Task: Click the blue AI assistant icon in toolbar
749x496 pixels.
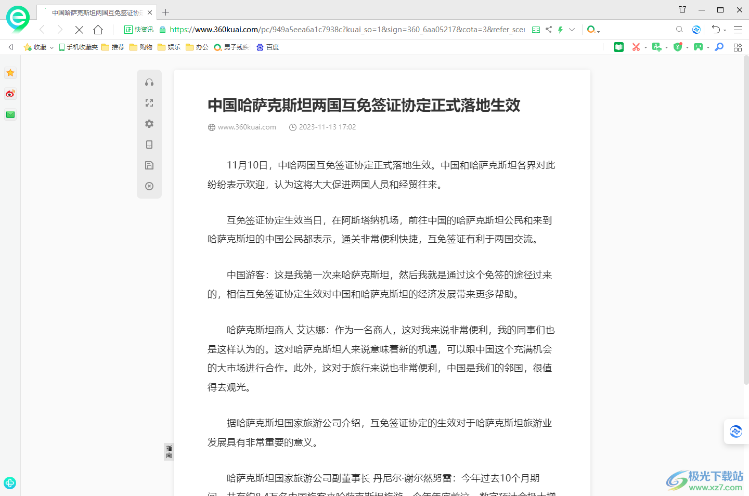Action: coord(696,30)
